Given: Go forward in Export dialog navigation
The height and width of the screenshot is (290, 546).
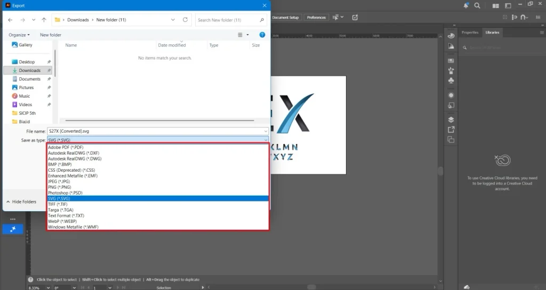Looking at the screenshot, I should click(x=22, y=20).
